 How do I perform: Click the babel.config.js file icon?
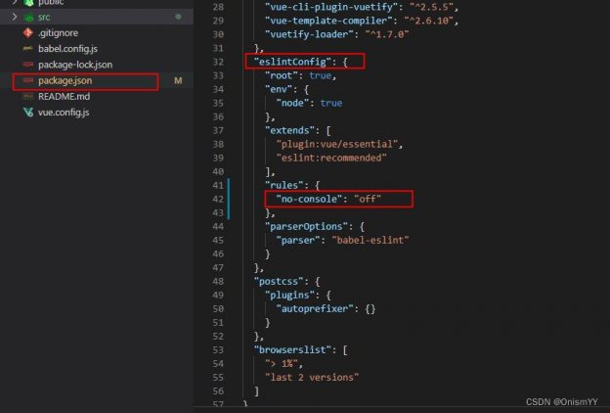pyautogui.click(x=28, y=49)
